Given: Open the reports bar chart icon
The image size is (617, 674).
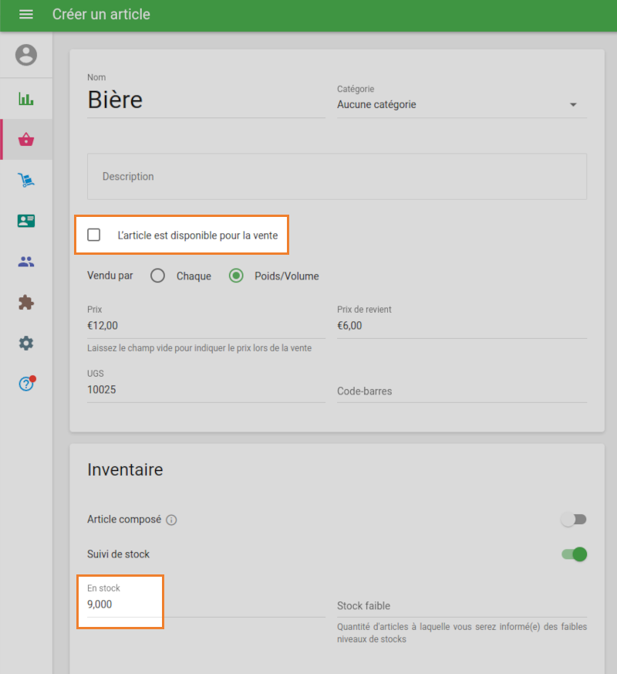Looking at the screenshot, I should coord(26,99).
